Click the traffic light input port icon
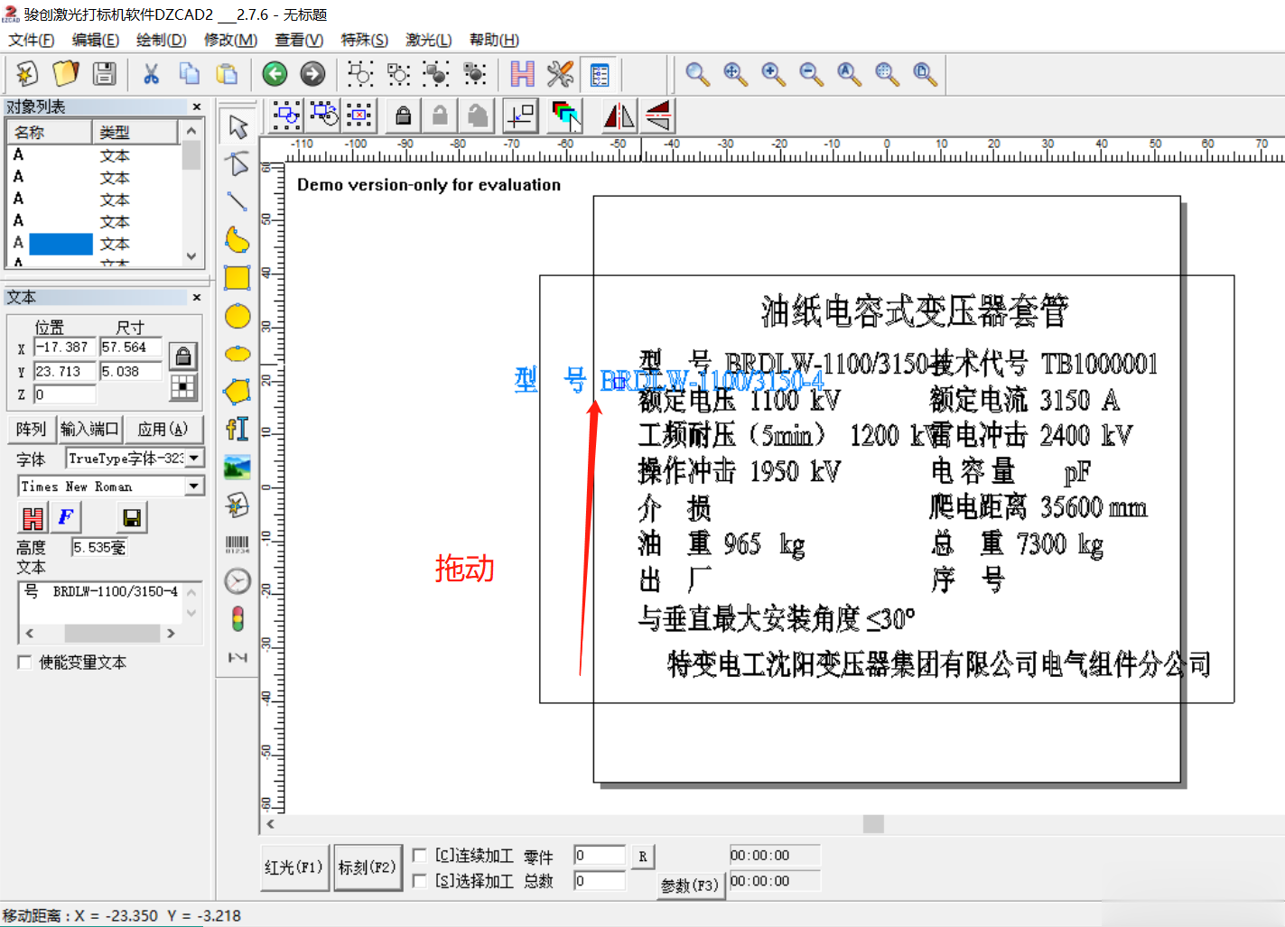Viewport: 1285px width, 927px height. tap(237, 619)
